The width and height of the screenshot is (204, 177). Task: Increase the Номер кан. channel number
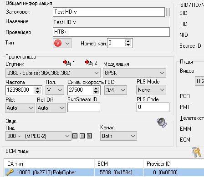click(128, 41)
